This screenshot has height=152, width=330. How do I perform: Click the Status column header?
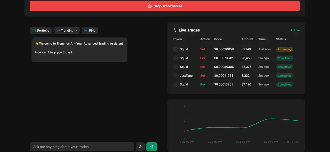[x=281, y=39]
